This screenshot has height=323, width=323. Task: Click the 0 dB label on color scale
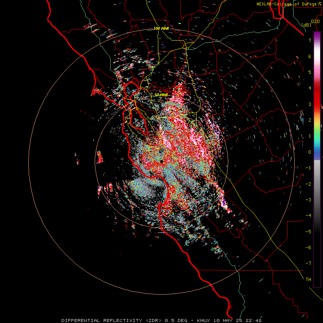(x=310, y=152)
